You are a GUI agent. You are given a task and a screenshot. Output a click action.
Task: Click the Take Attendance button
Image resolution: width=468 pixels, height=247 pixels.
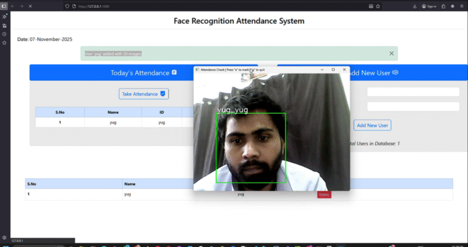tap(144, 94)
